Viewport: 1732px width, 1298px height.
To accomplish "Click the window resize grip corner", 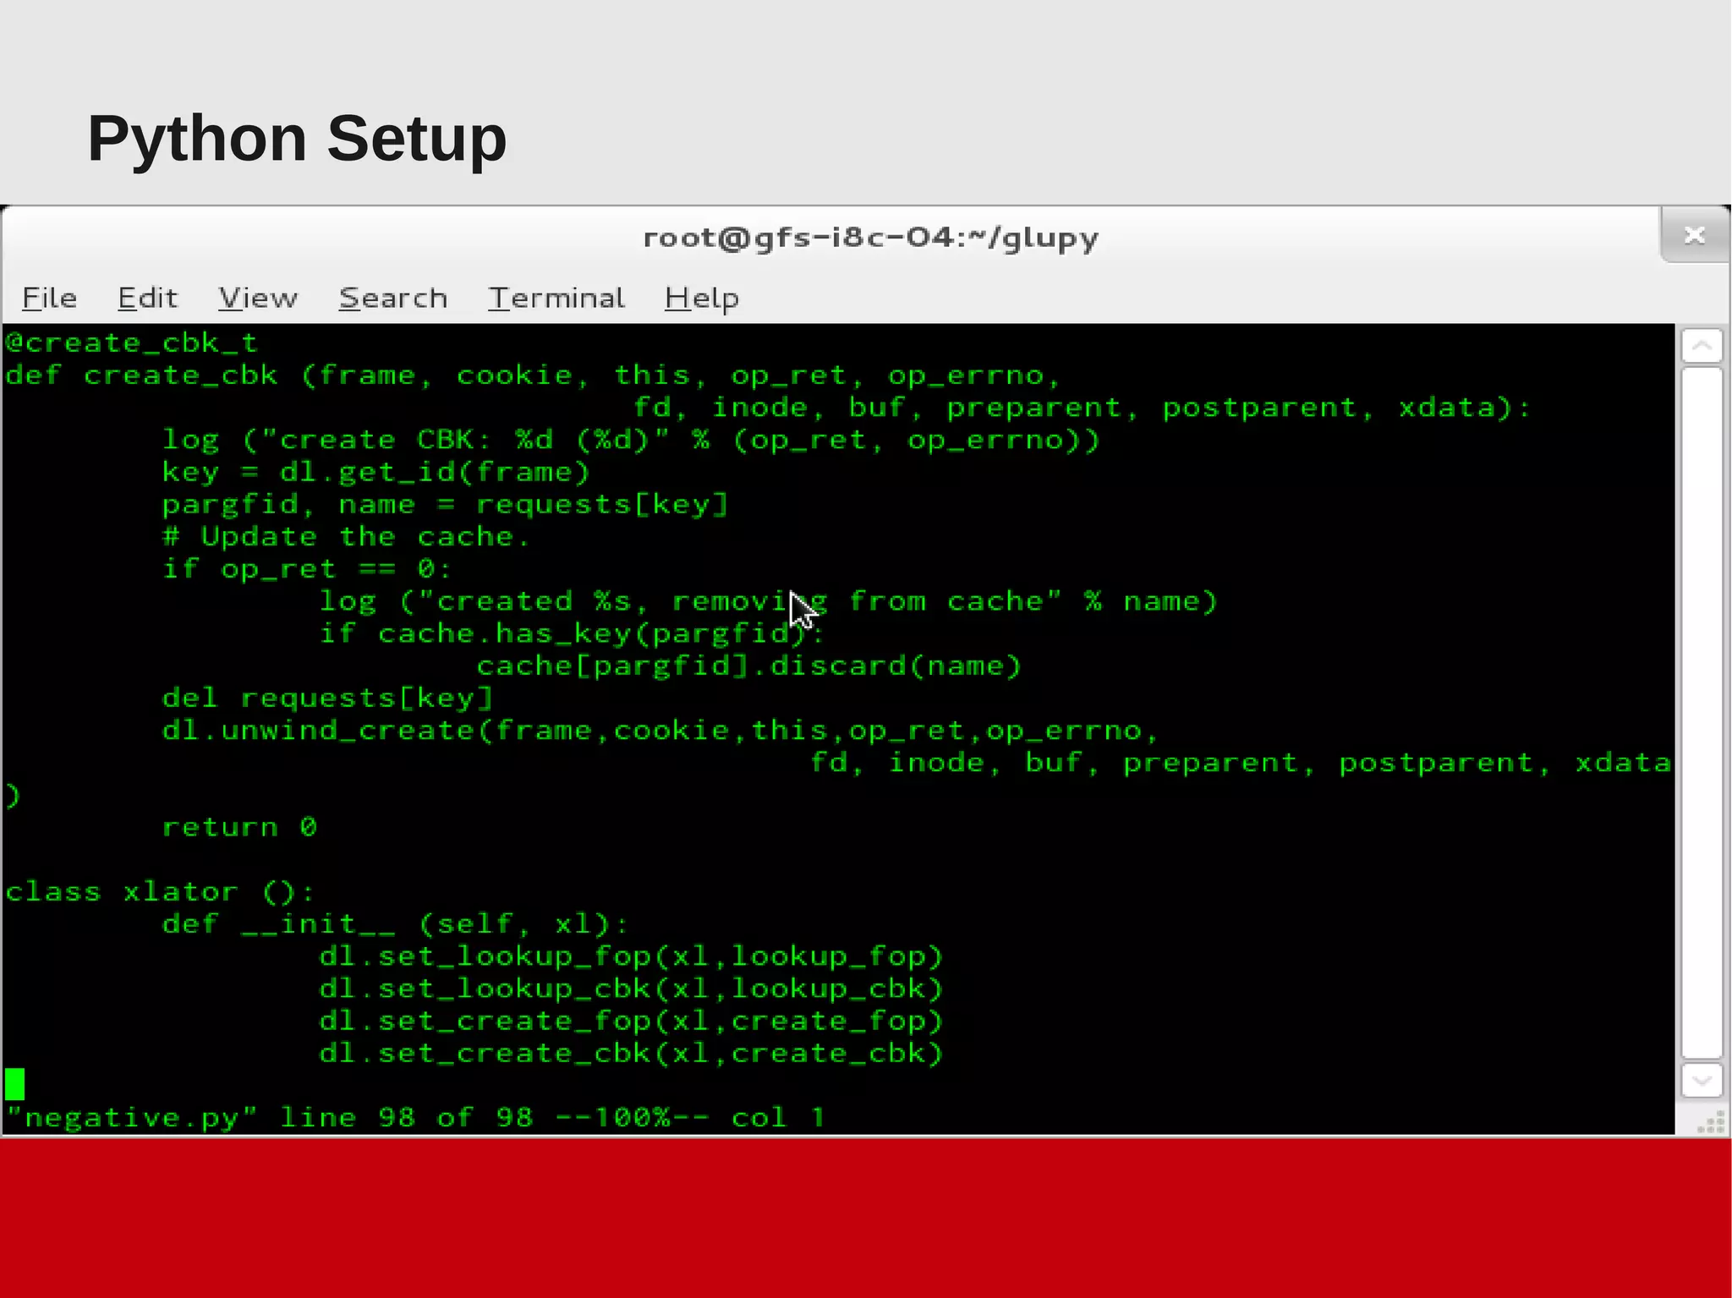I will [1712, 1121].
